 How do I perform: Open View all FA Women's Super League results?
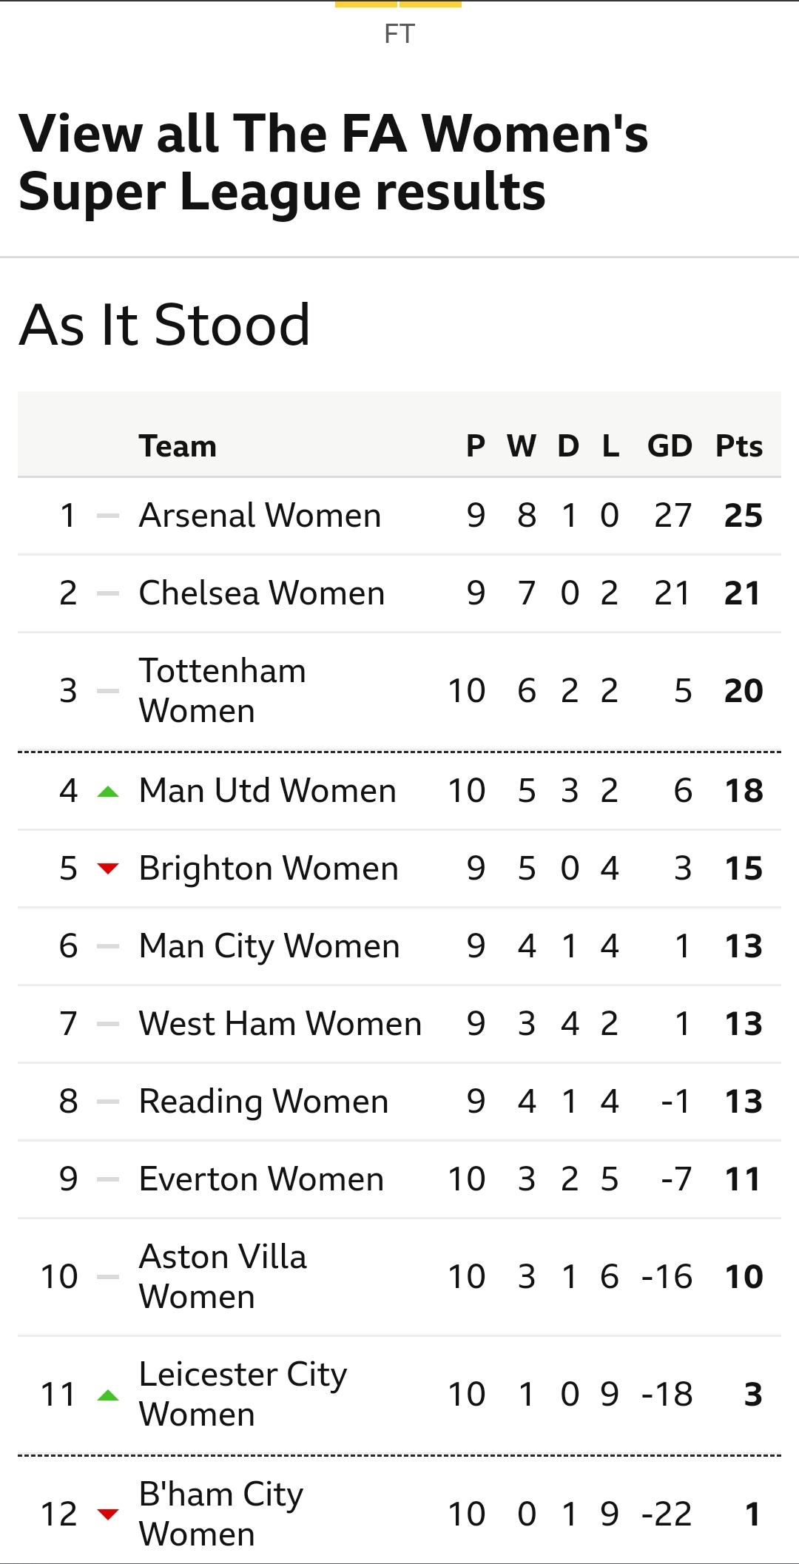[333, 162]
